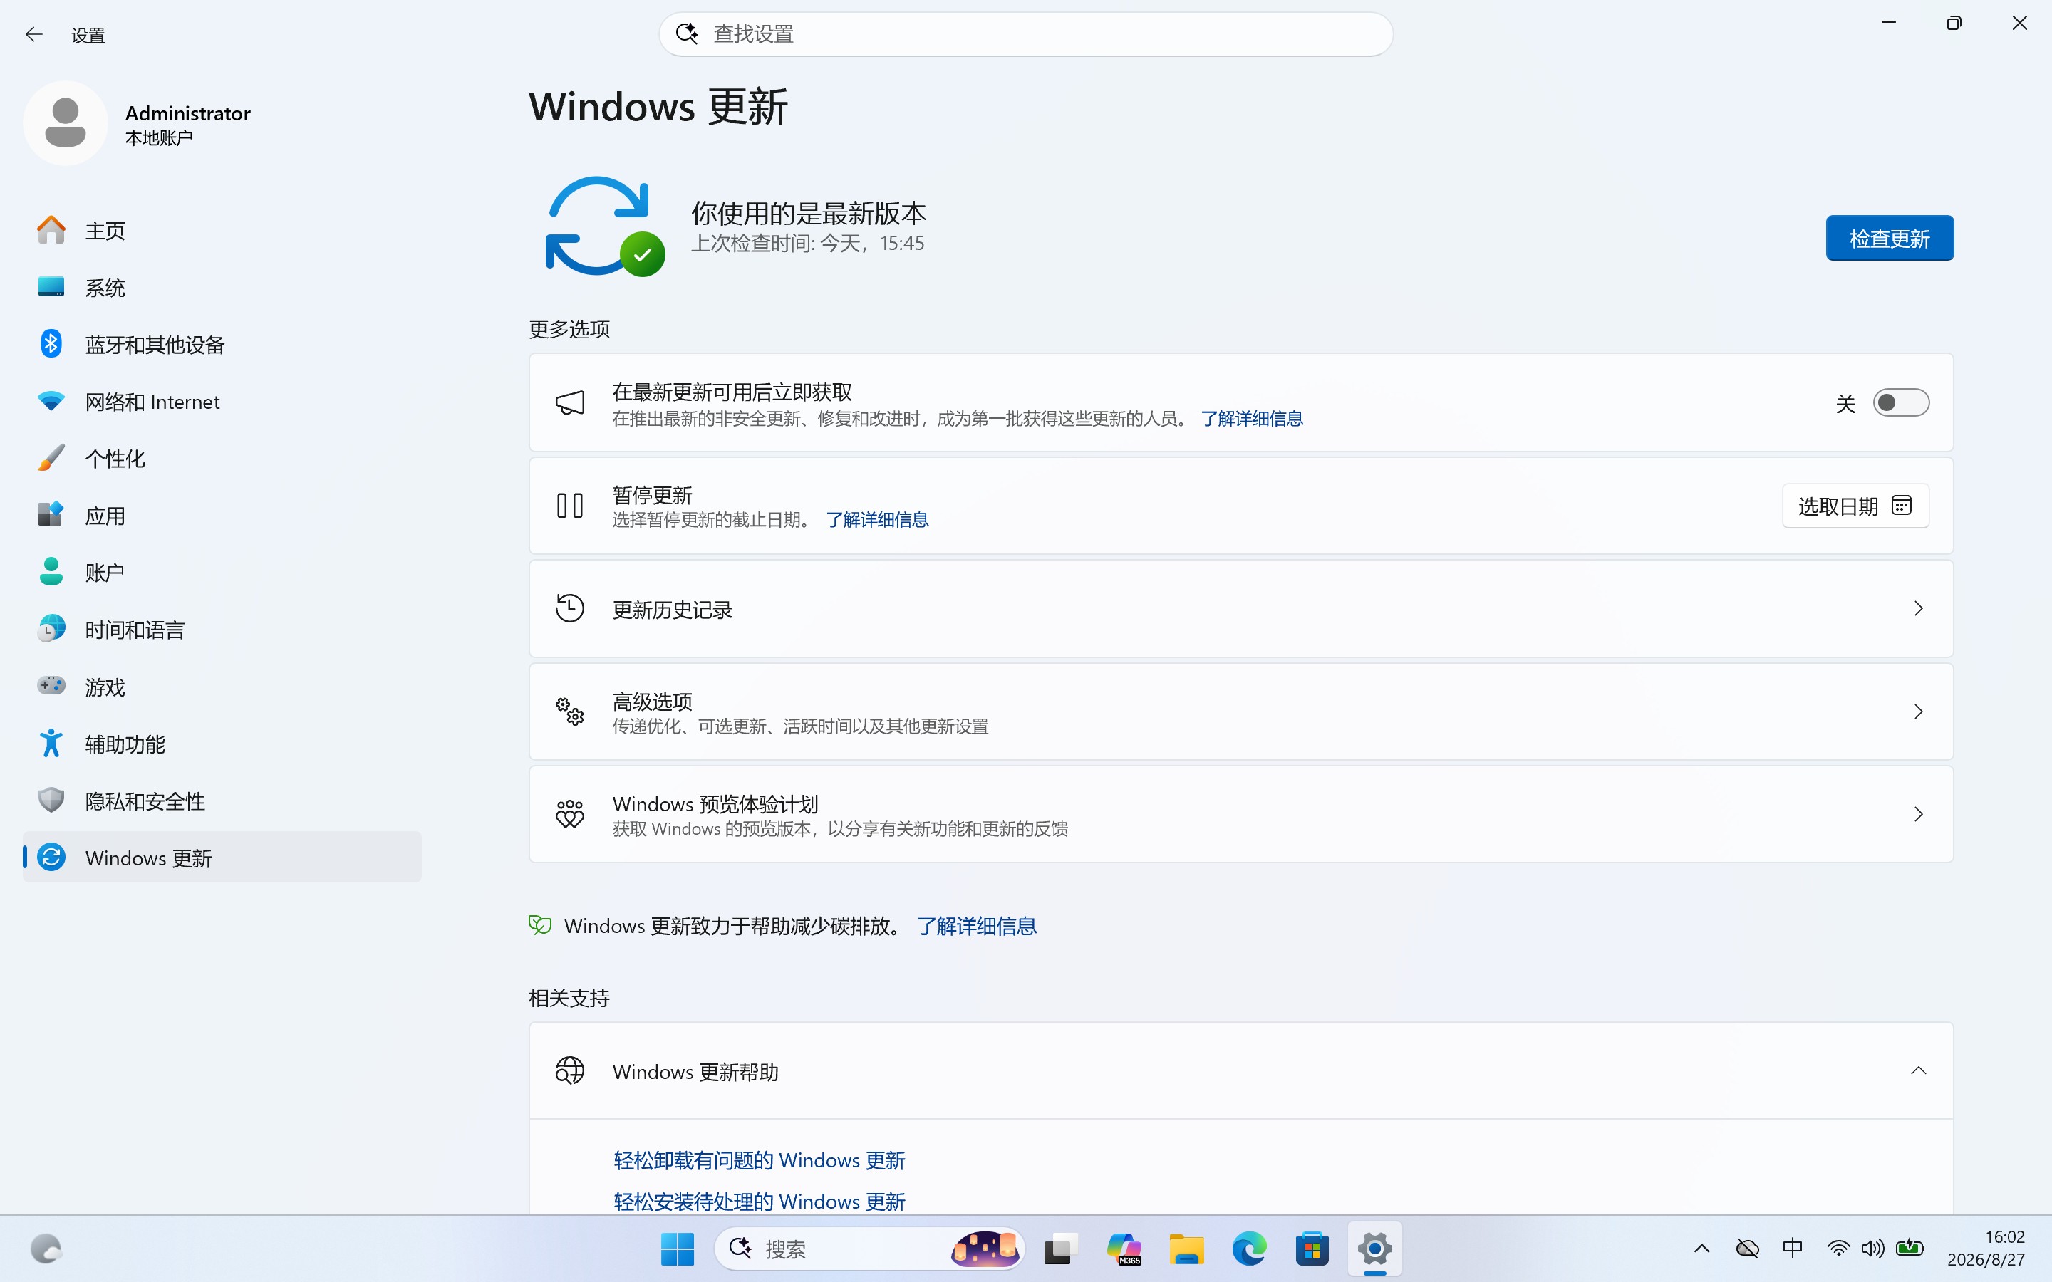Click the volume speaker tray icon
The image size is (2052, 1282).
[x=1873, y=1249]
